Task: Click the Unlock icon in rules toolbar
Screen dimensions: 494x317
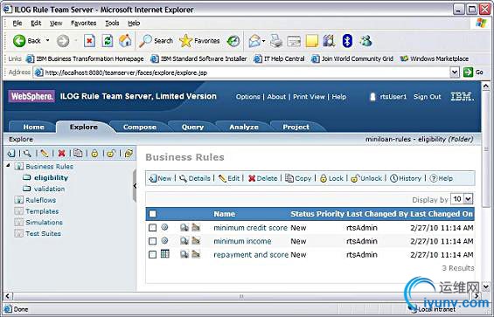Action: click(355, 178)
